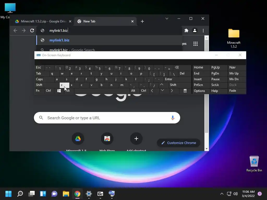Toggle the Nav key on keyboard

coord(237,67)
